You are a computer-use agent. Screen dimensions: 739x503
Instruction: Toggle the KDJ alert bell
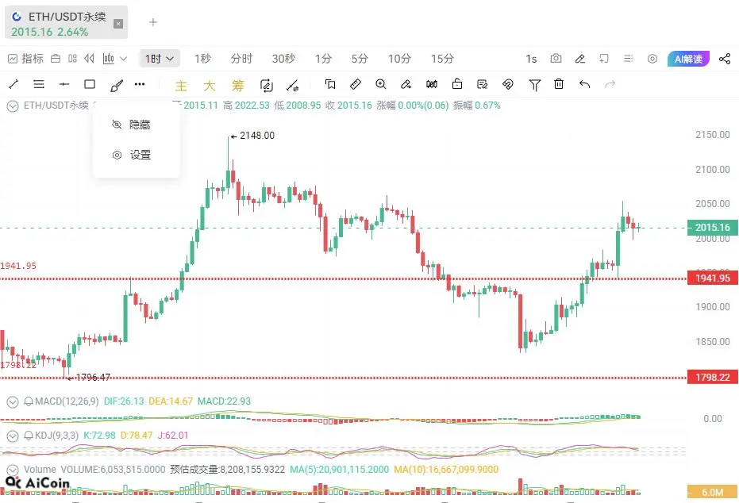(x=29, y=436)
